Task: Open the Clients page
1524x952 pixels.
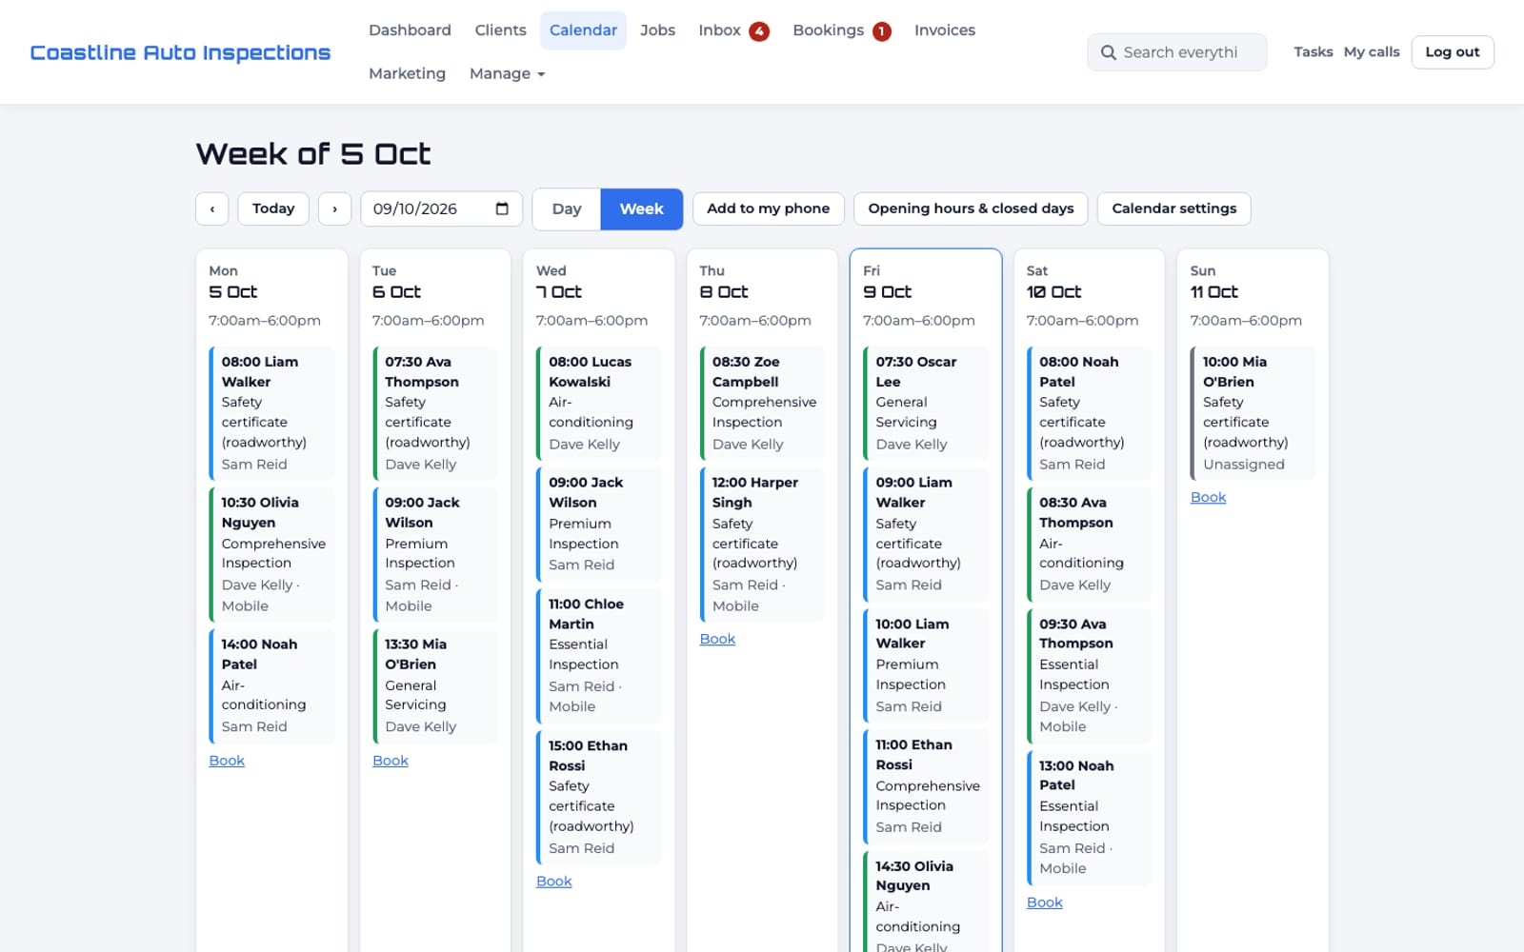Action: [500, 30]
